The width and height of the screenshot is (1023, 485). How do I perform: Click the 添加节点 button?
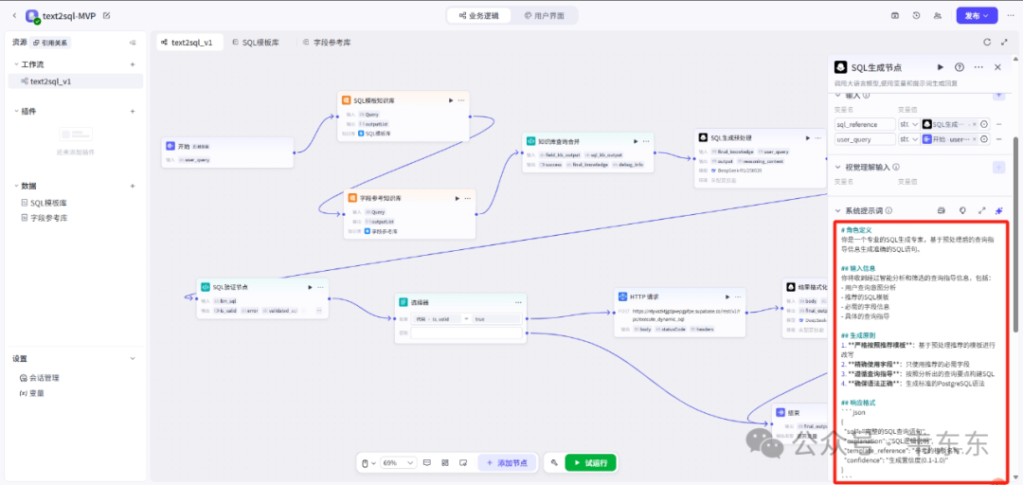507,463
